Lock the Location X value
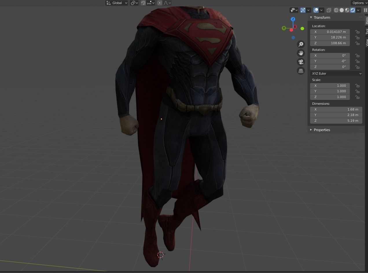The width and height of the screenshot is (368, 273). (x=357, y=32)
